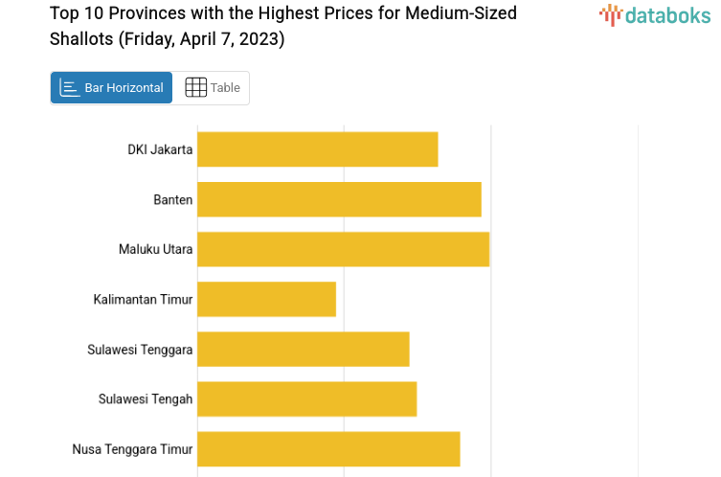Click the bar chart icon
The width and height of the screenshot is (721, 477).
pos(70,87)
